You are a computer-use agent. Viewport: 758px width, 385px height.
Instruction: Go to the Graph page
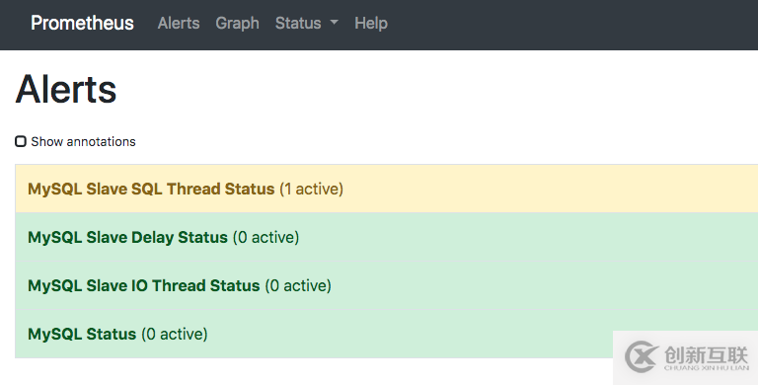point(237,24)
